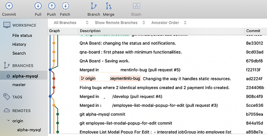The image size is (267, 136).
Task: Click the Graph column header
Action: tap(55, 31)
